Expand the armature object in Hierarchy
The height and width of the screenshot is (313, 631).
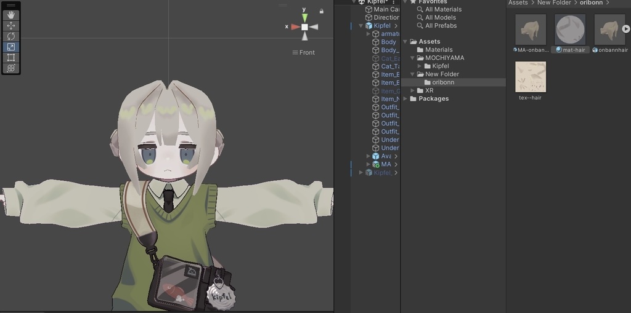point(368,34)
